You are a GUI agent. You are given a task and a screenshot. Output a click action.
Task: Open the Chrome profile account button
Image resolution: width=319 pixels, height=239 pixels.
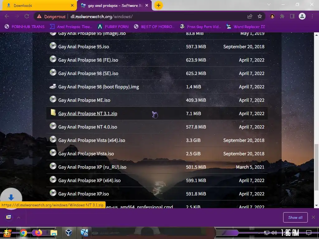coord(302,16)
